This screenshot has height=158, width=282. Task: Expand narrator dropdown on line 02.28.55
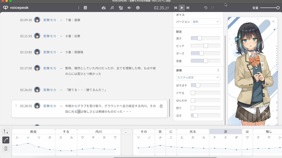coord(61,106)
